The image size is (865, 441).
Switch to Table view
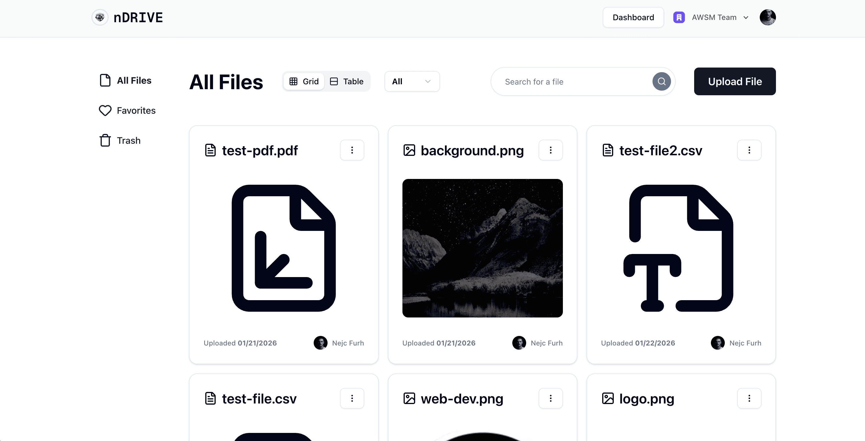[x=347, y=81]
